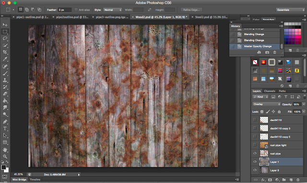Select the Lasso tool
The image size is (307, 183).
point(5,38)
